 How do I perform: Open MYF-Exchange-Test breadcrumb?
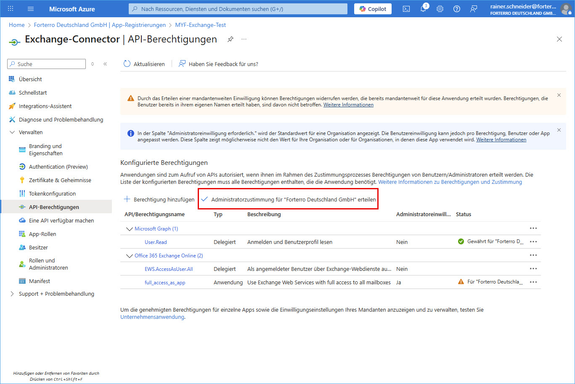201,25
